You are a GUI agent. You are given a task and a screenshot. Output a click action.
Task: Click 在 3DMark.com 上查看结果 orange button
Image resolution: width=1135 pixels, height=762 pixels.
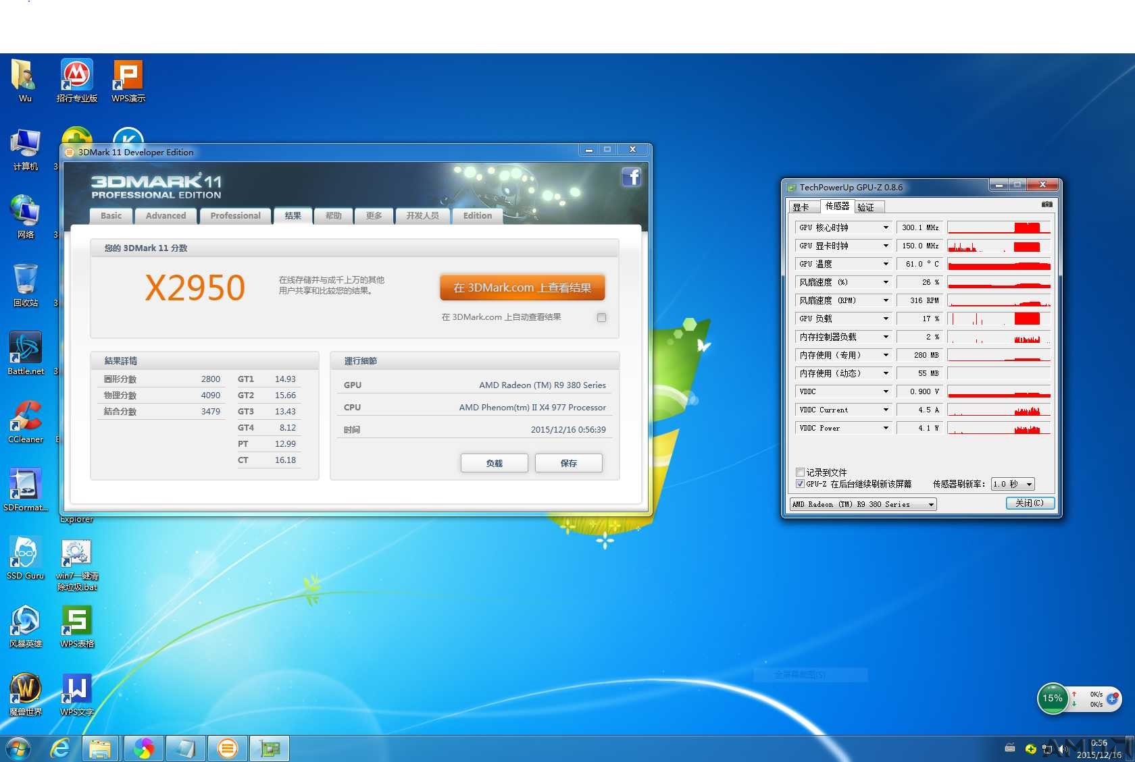(522, 288)
